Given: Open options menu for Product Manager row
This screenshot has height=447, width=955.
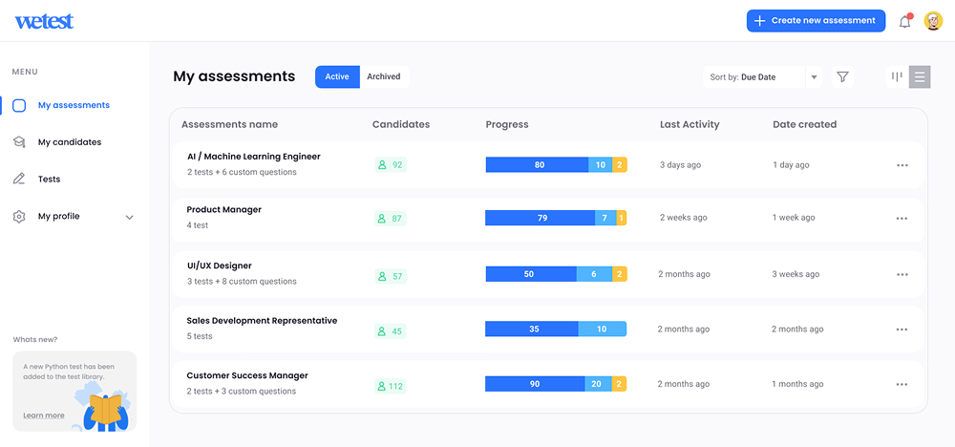Looking at the screenshot, I should coord(902,219).
